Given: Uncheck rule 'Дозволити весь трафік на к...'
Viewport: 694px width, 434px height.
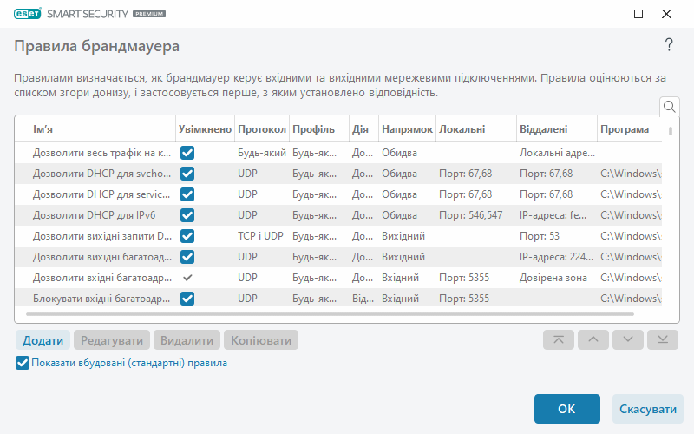Looking at the screenshot, I should point(187,153).
